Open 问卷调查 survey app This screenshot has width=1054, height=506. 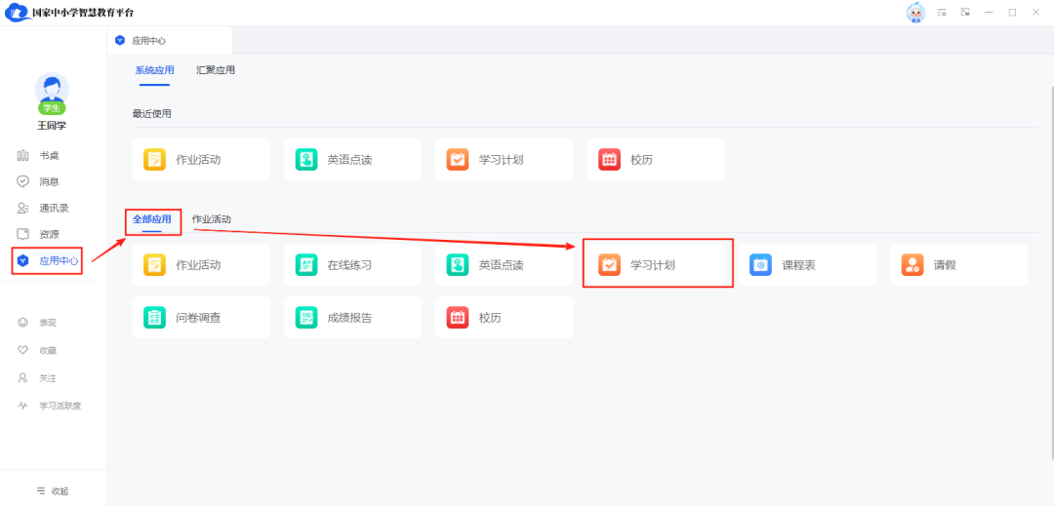[201, 318]
